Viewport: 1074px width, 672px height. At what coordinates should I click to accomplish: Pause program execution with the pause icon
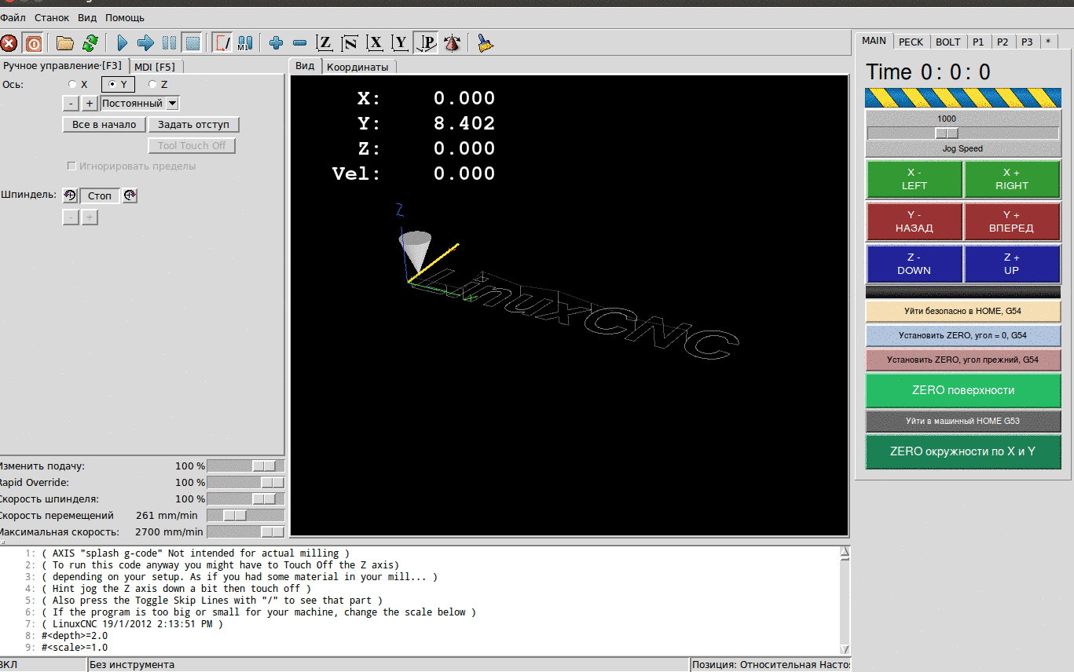tap(169, 43)
